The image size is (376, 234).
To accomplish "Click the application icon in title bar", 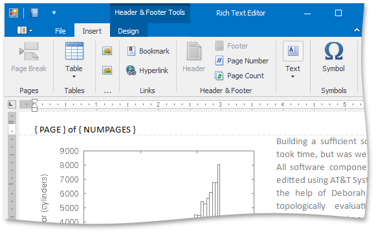I will click(14, 13).
